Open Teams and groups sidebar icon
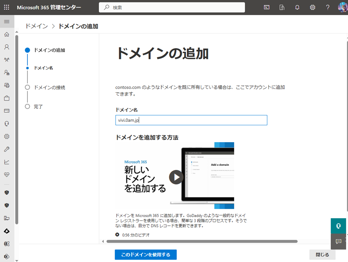Image resolution: width=348 pixels, height=262 pixels. [x=7, y=60]
